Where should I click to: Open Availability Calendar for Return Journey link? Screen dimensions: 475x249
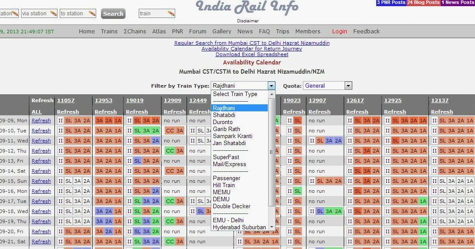252,49
